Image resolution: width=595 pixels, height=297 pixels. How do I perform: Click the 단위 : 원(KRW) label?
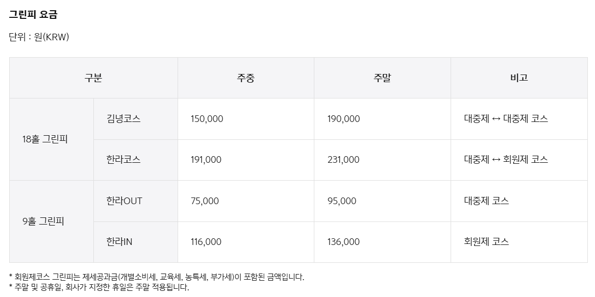click(x=39, y=37)
